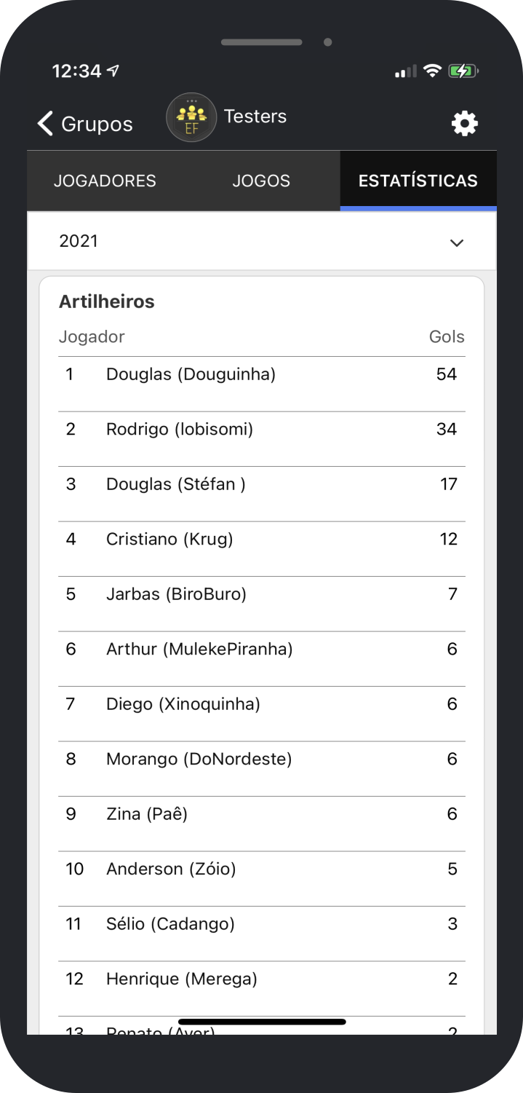This screenshot has width=523, height=1093.
Task: Tap the Gols column header
Action: click(x=446, y=336)
